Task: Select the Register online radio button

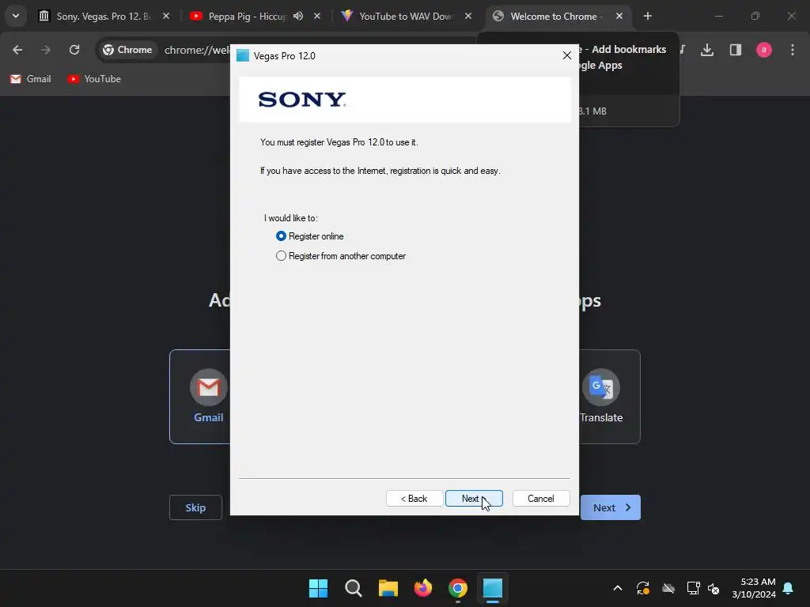Action: tap(281, 236)
